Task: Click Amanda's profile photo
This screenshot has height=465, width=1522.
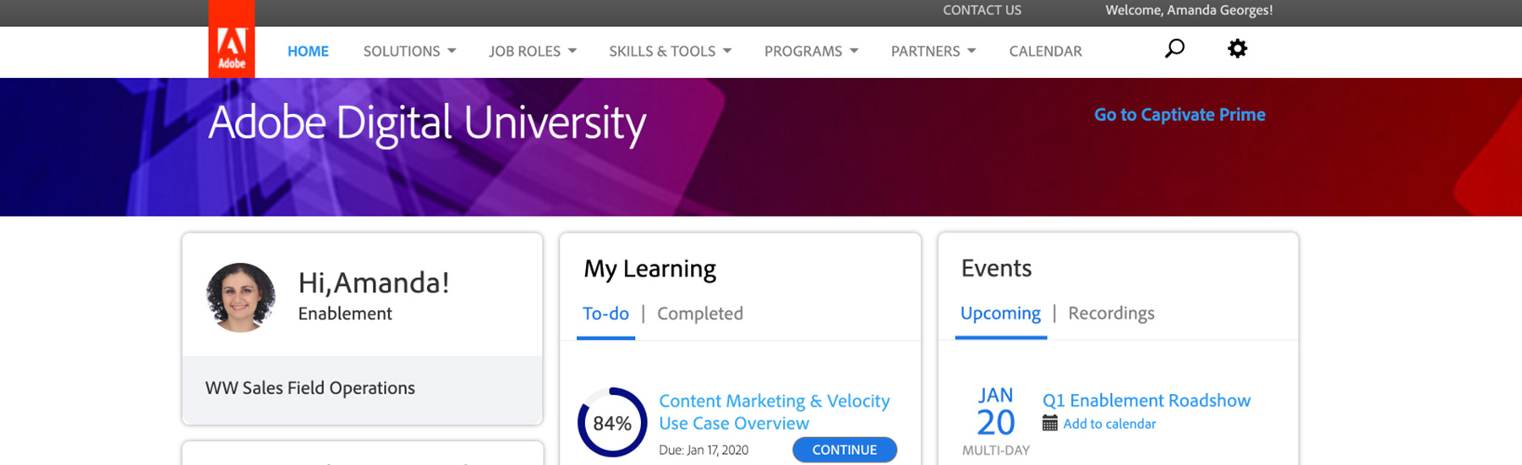Action: coord(241,297)
